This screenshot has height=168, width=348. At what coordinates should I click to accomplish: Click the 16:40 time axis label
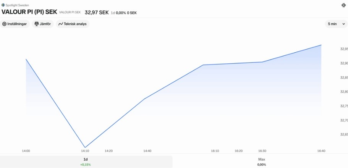(321, 151)
